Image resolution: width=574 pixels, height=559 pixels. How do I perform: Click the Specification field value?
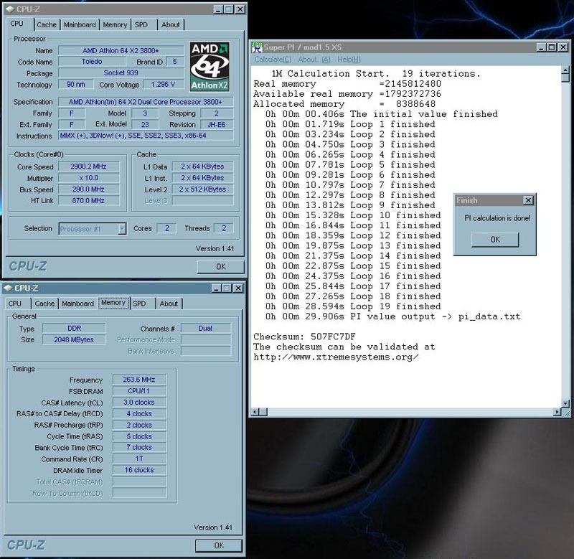click(x=146, y=102)
